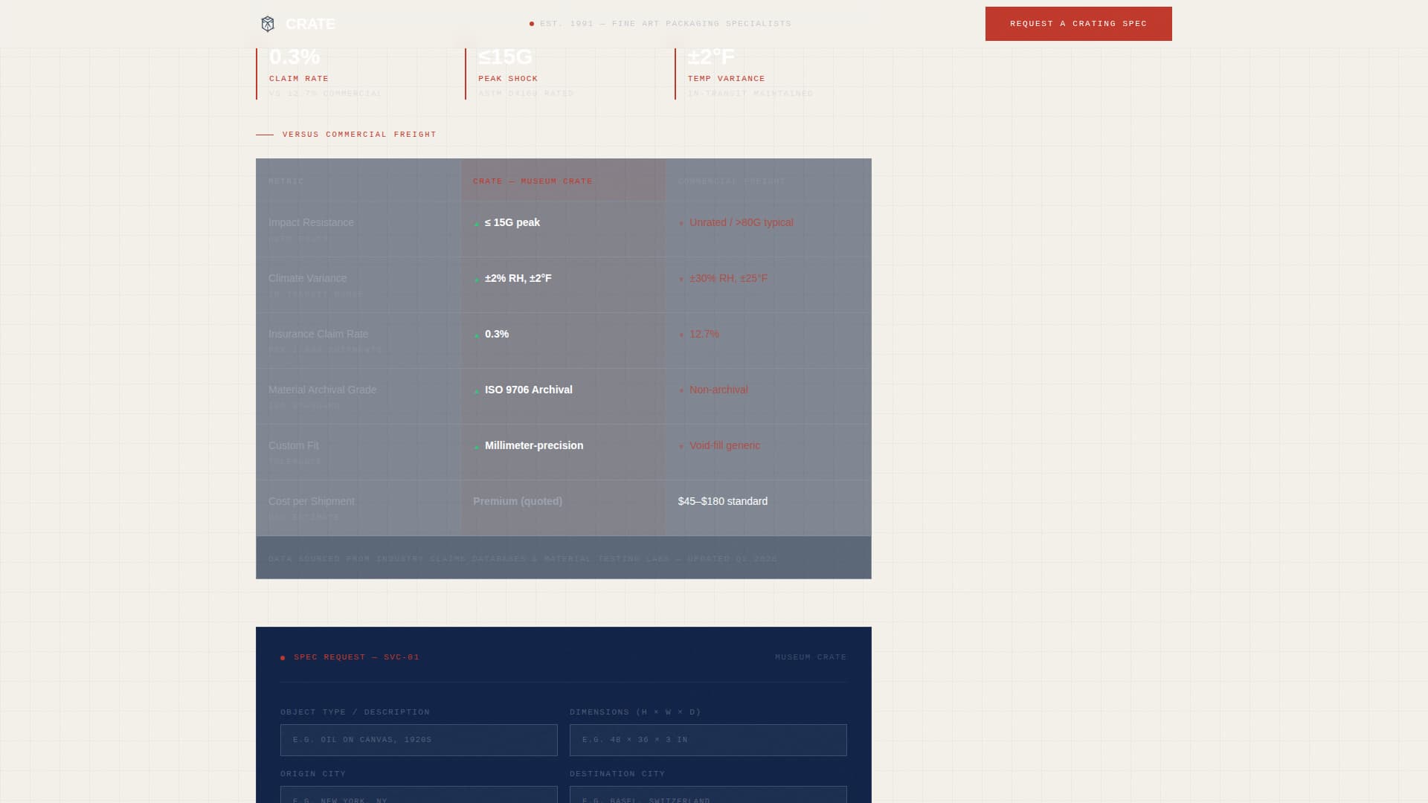Image resolution: width=1428 pixels, height=803 pixels.
Task: Open the CRATE brand name link
Action: [310, 24]
